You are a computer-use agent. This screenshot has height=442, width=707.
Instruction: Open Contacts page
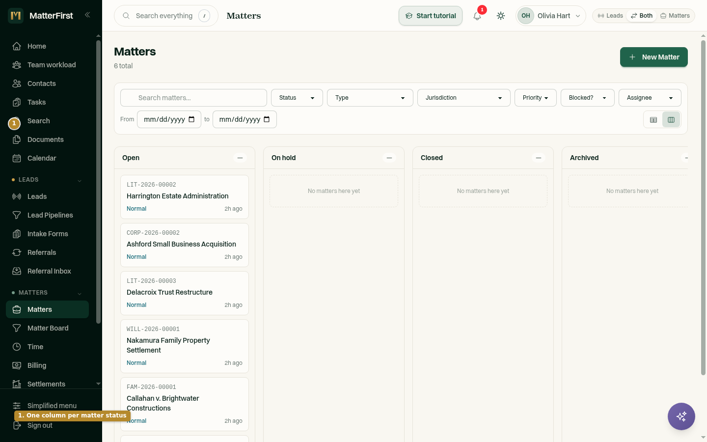click(47, 83)
